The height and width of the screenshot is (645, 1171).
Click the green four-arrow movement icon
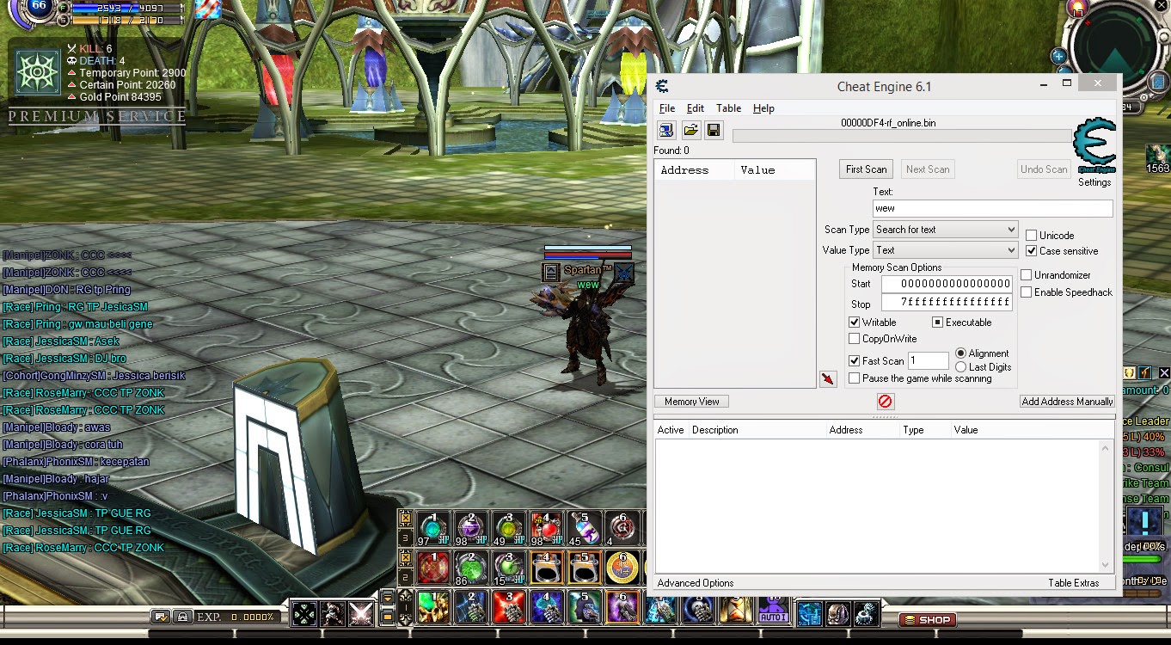pos(304,614)
